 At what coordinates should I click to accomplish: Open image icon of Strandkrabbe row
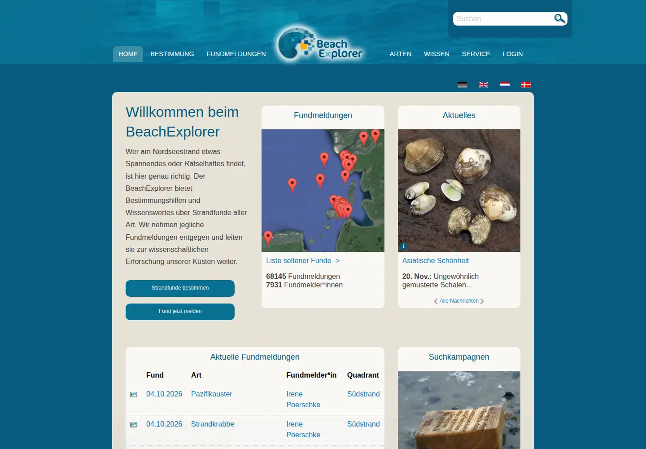point(133,425)
